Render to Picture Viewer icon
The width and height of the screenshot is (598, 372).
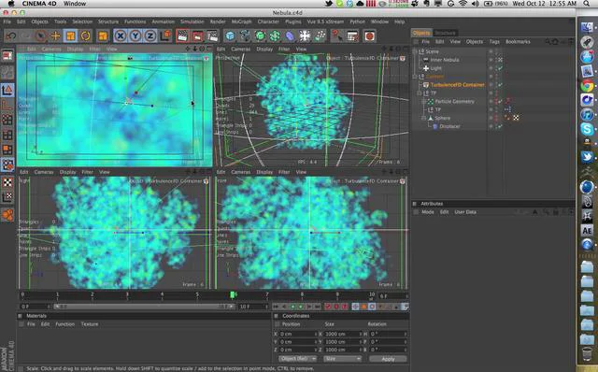click(x=197, y=36)
